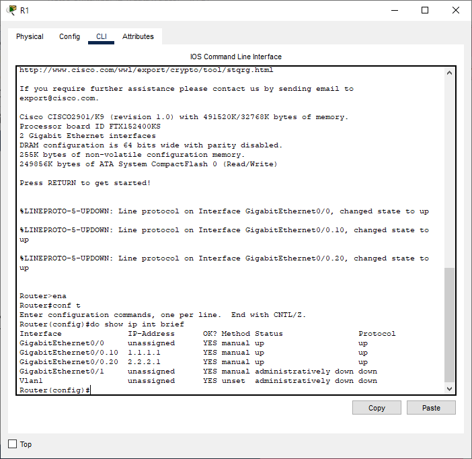The height and width of the screenshot is (459, 472).
Task: Click the Status column header
Action: point(268,334)
